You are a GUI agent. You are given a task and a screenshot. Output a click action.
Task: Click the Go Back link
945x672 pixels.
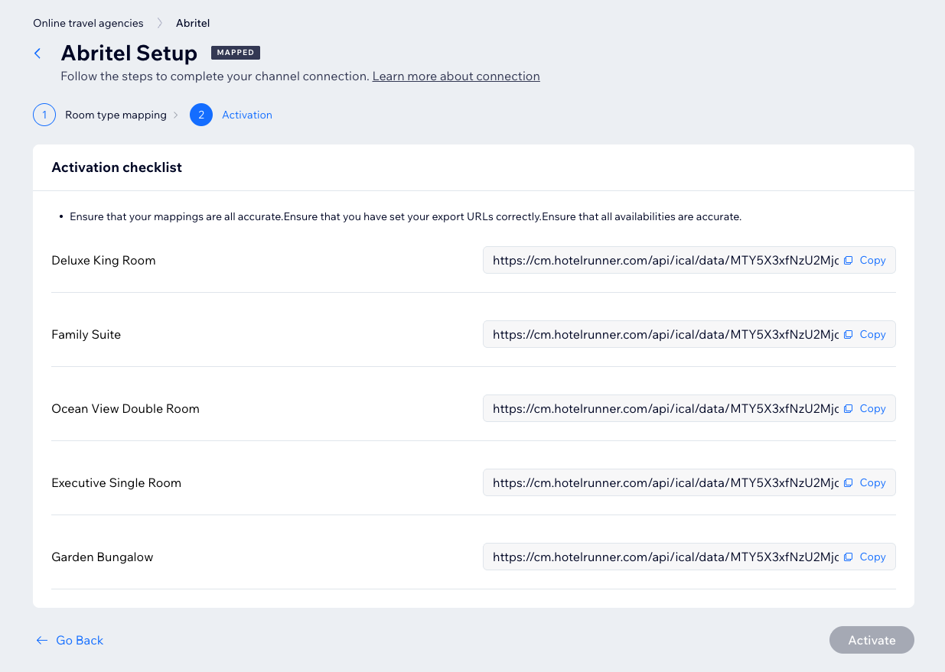80,641
